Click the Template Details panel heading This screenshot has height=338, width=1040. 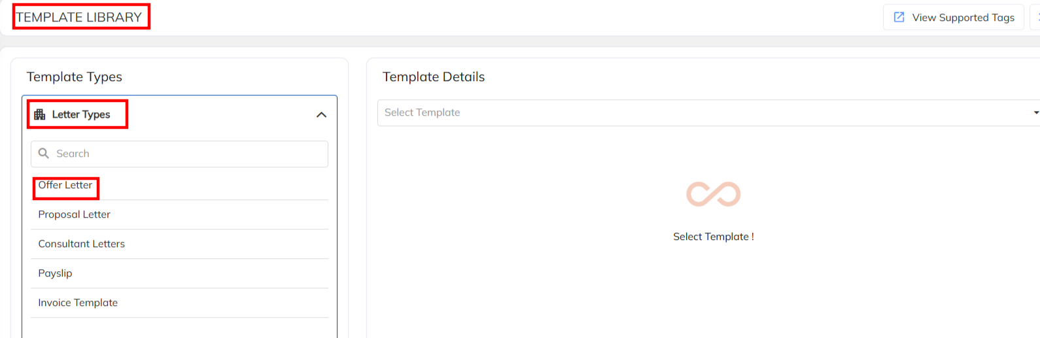point(433,76)
